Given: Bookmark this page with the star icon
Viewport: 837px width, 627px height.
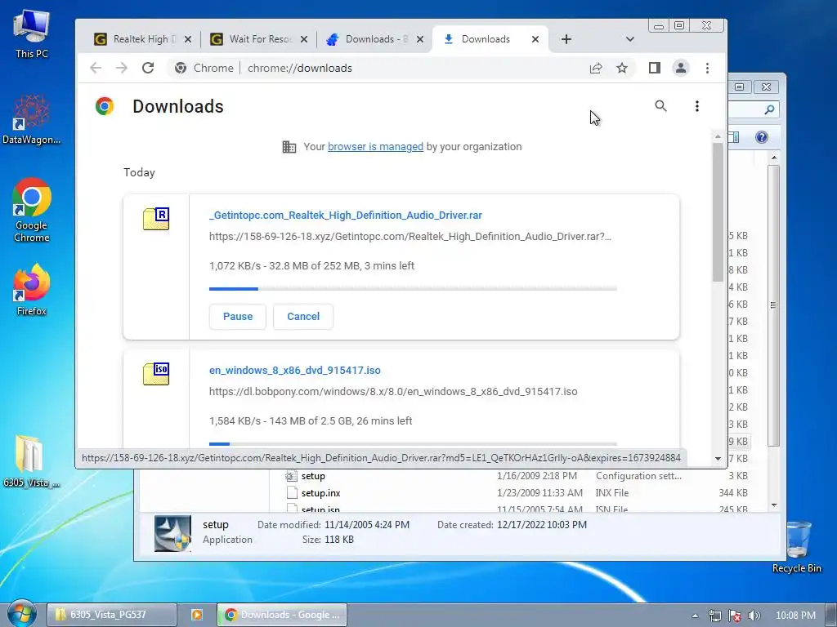Looking at the screenshot, I should pyautogui.click(x=622, y=68).
